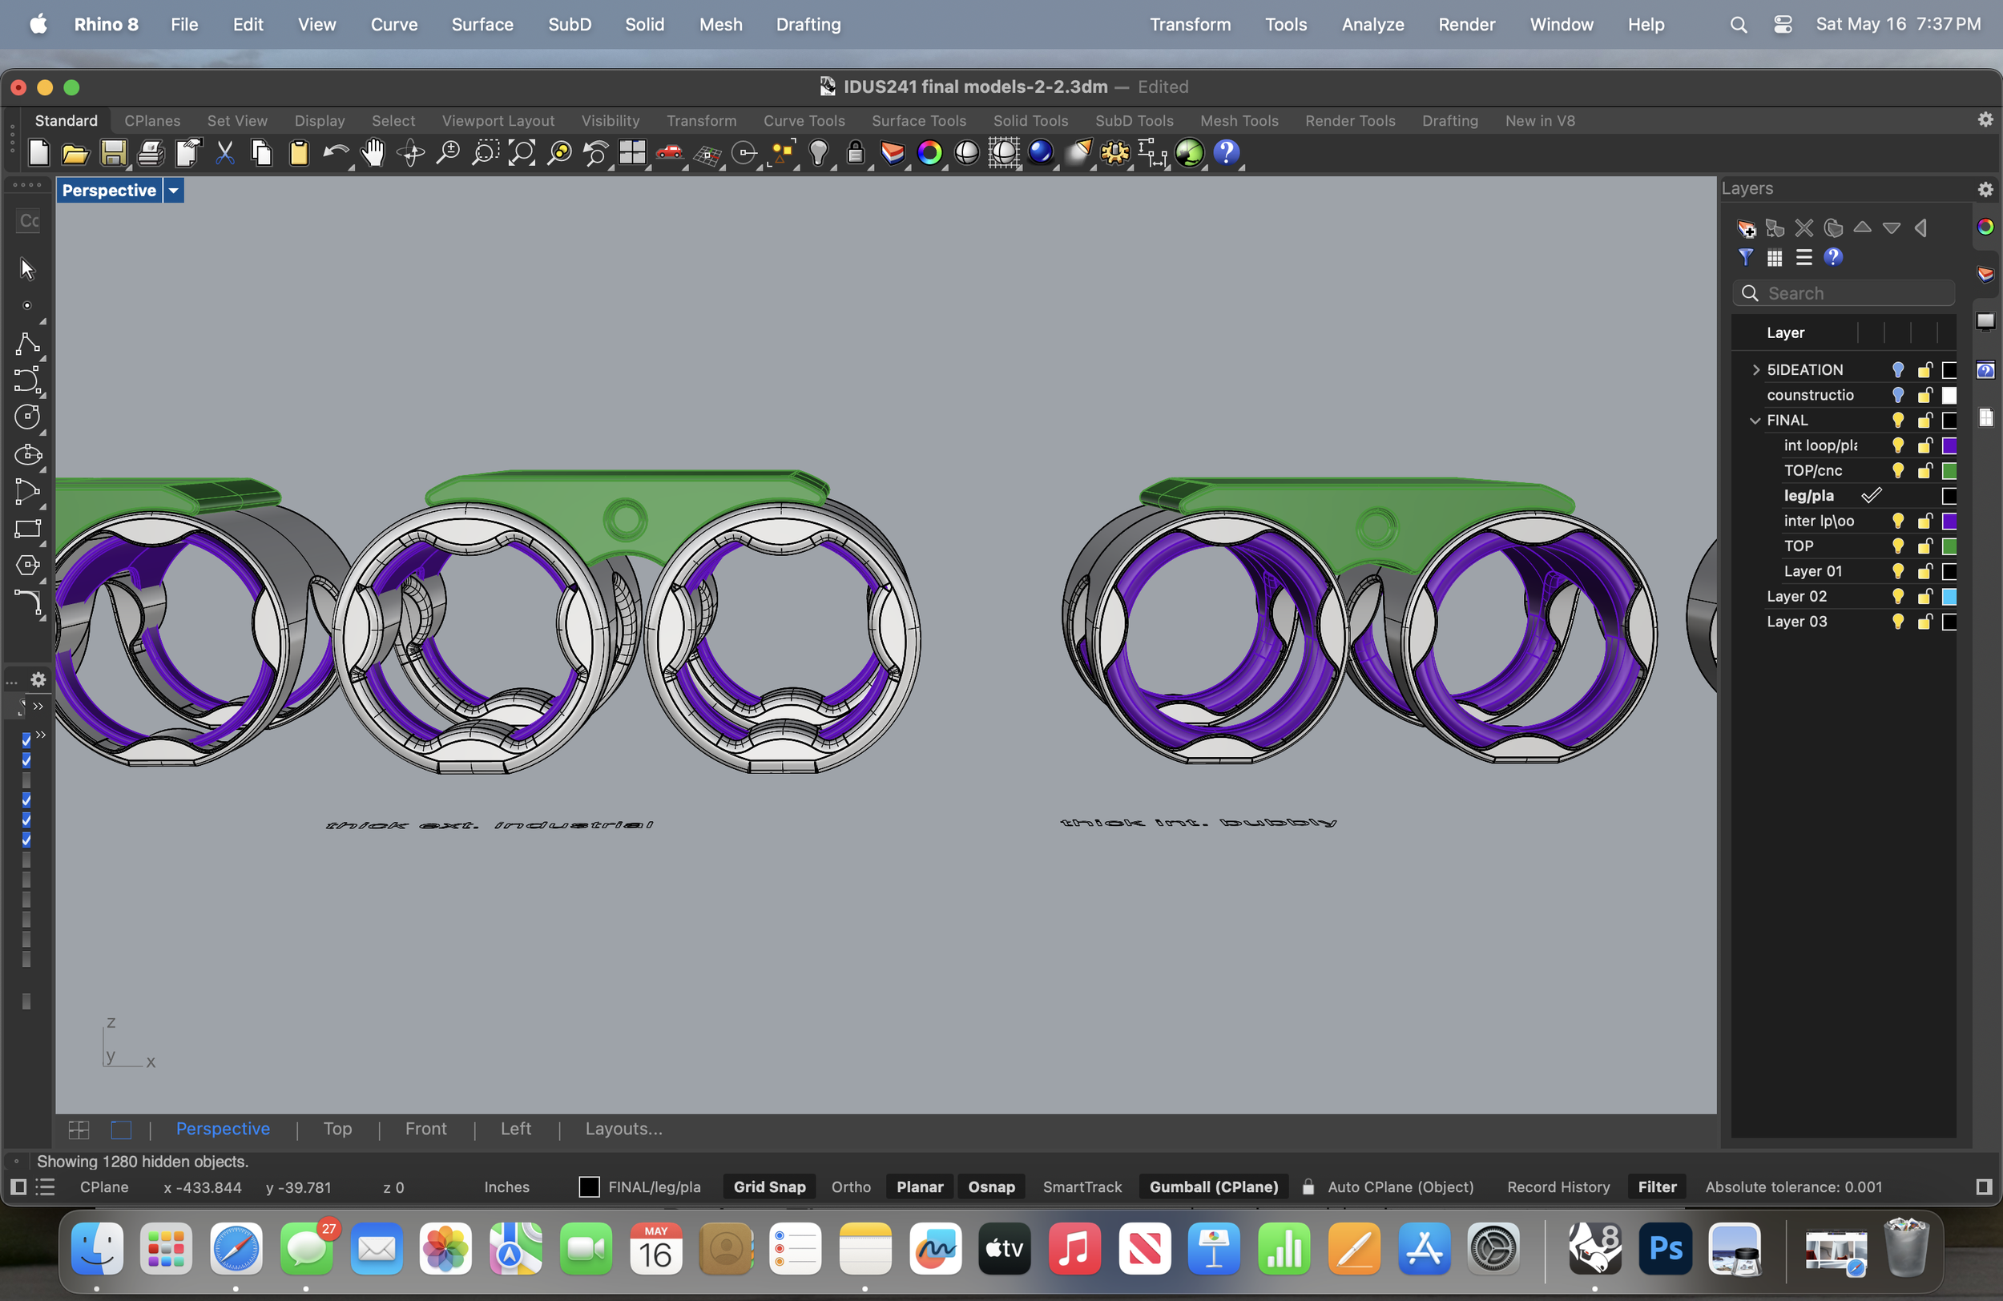This screenshot has height=1301, width=2003.
Task: Click the padlock Lock Objects icon
Action: (855, 153)
